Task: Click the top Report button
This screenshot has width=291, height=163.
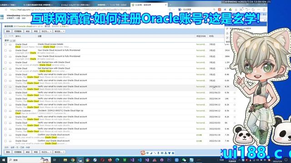Action: coord(35,31)
